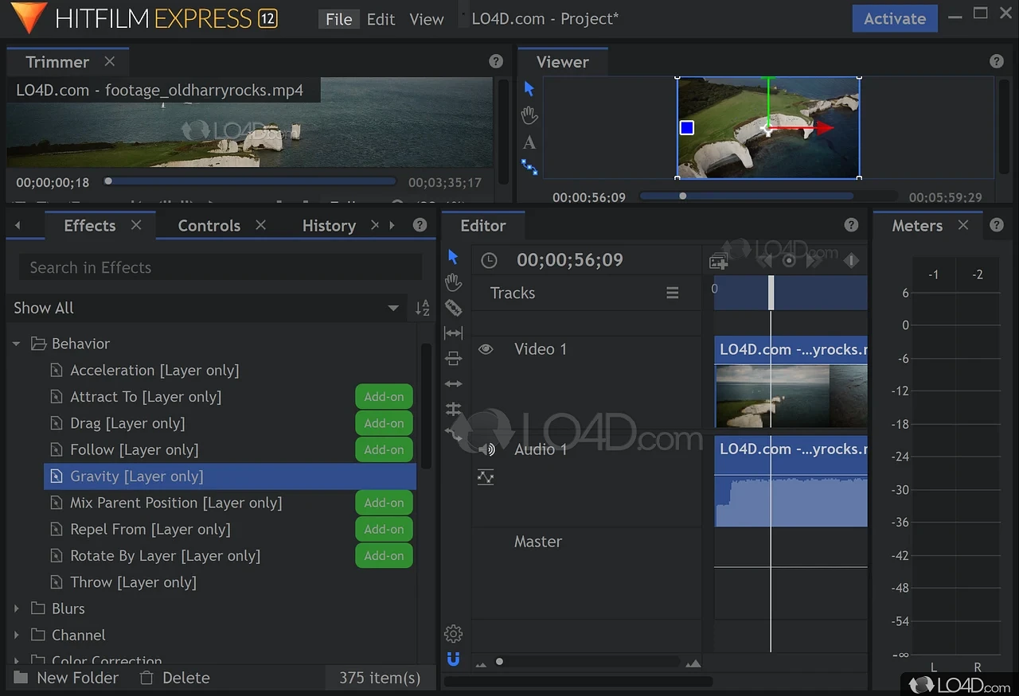Screen dimensions: 1019x696
Task: Navigate panel tabs right with the arrow
Action: (392, 225)
